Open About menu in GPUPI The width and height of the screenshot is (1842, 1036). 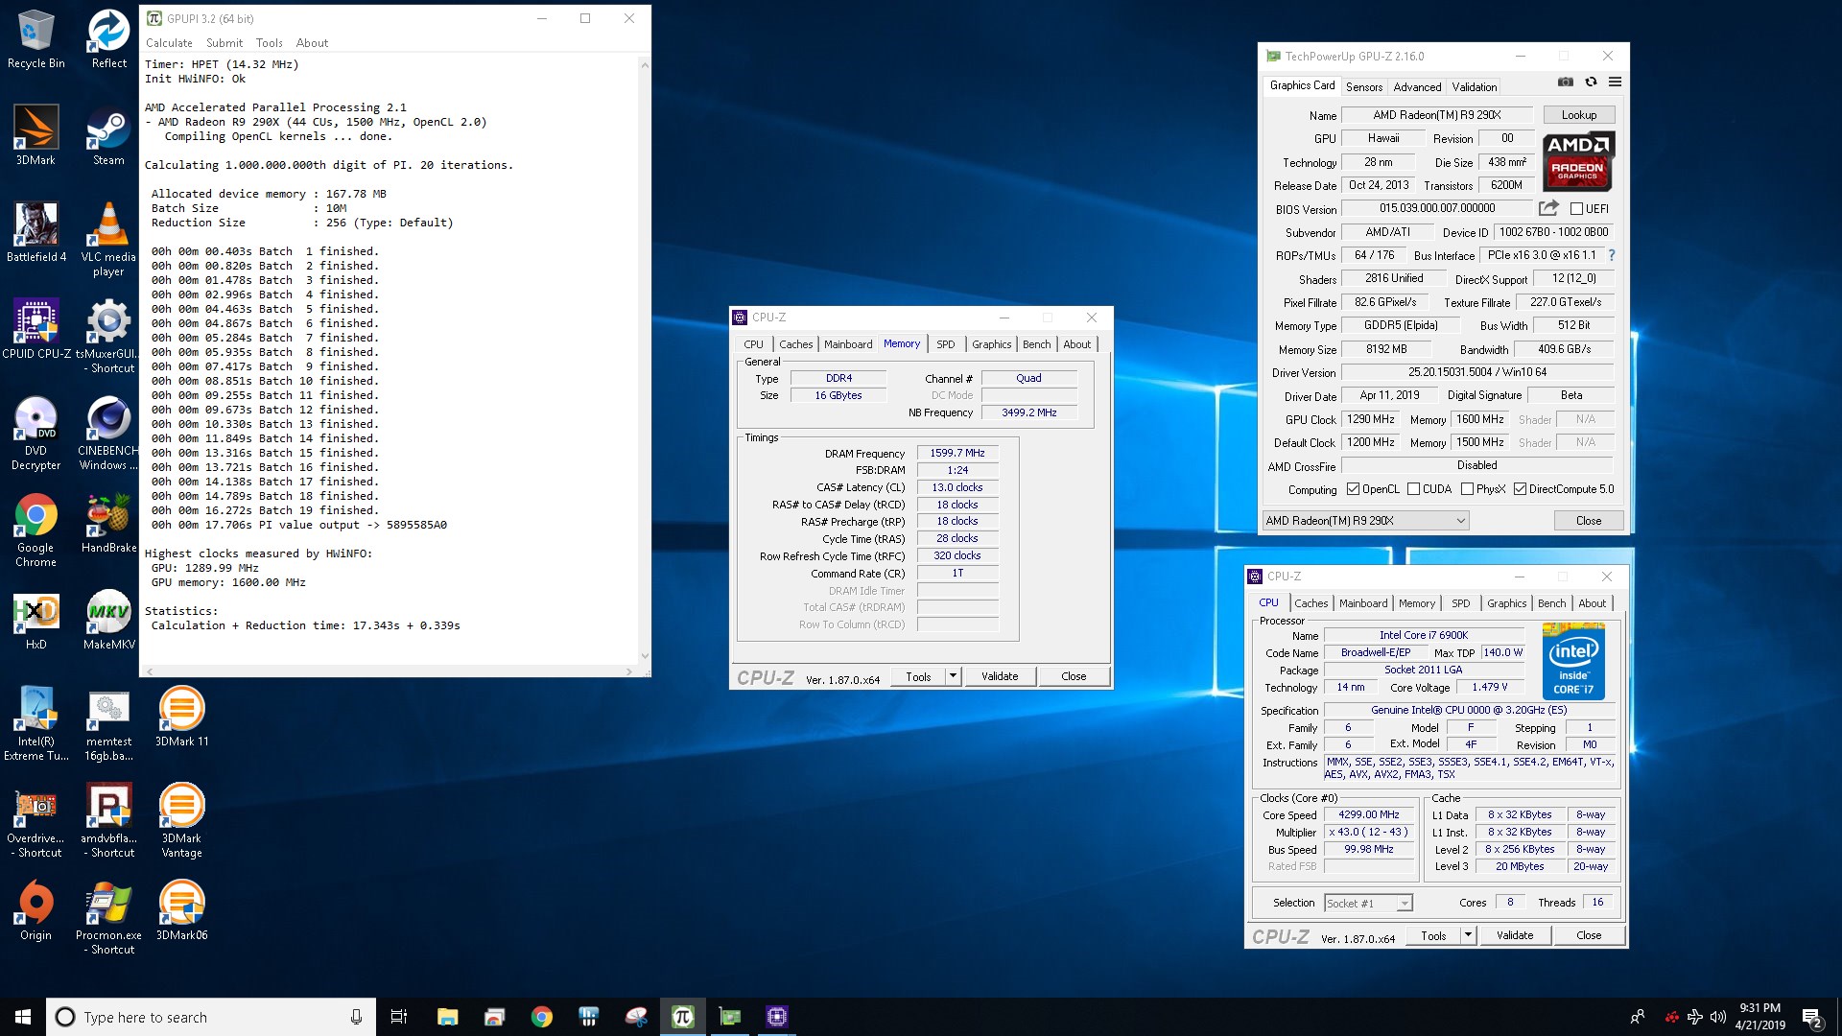coord(312,43)
